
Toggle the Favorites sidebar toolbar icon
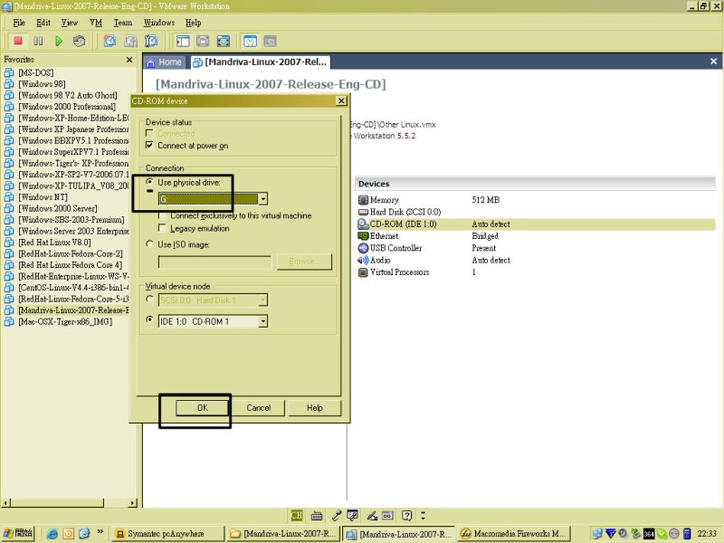point(183,41)
